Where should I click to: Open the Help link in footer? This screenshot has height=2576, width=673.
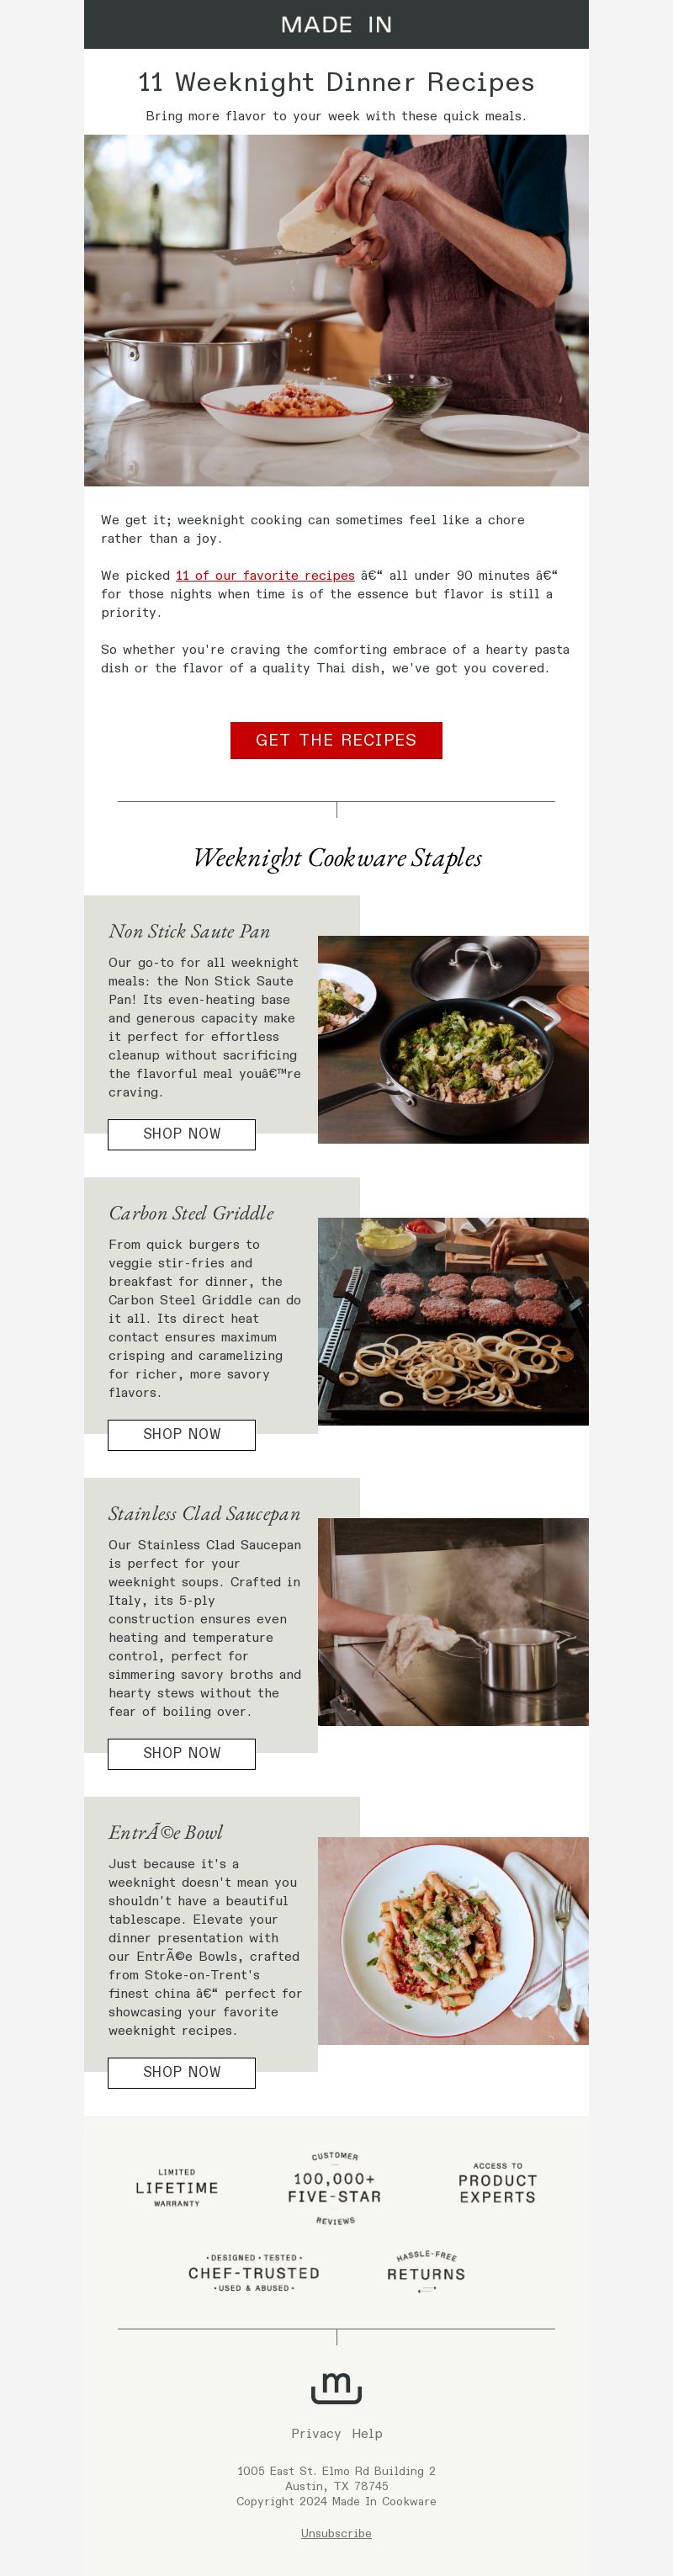[367, 2433]
